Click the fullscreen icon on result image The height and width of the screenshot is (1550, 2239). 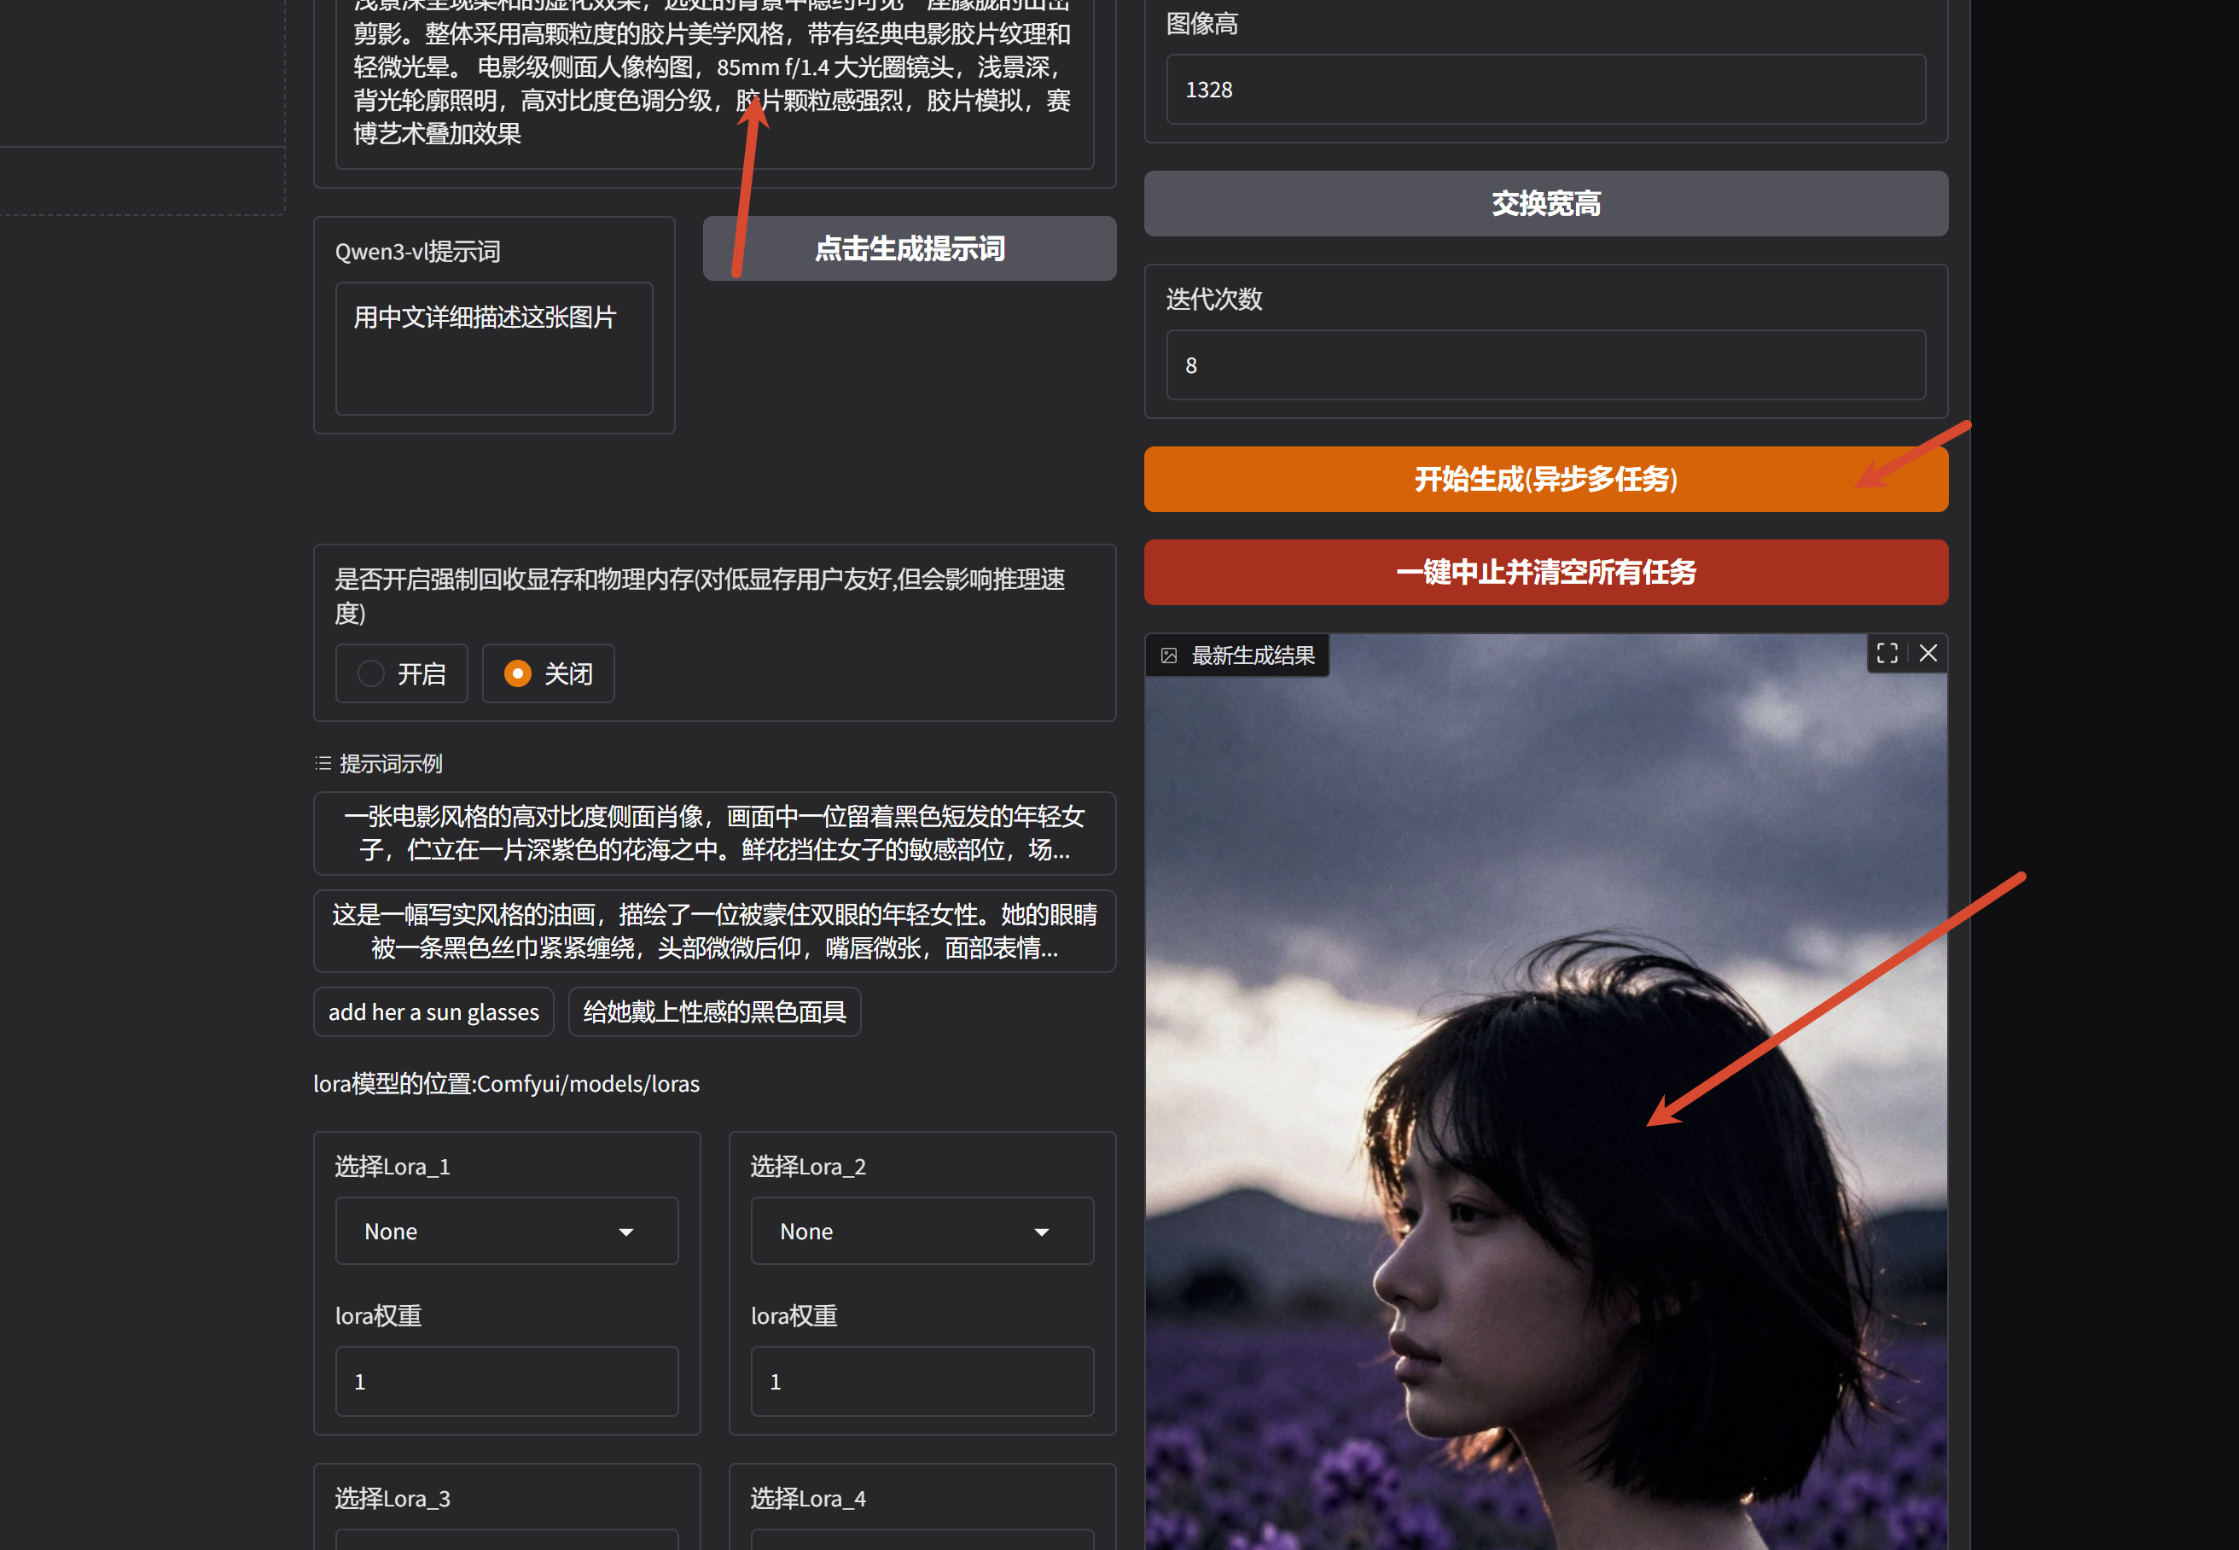1887,654
